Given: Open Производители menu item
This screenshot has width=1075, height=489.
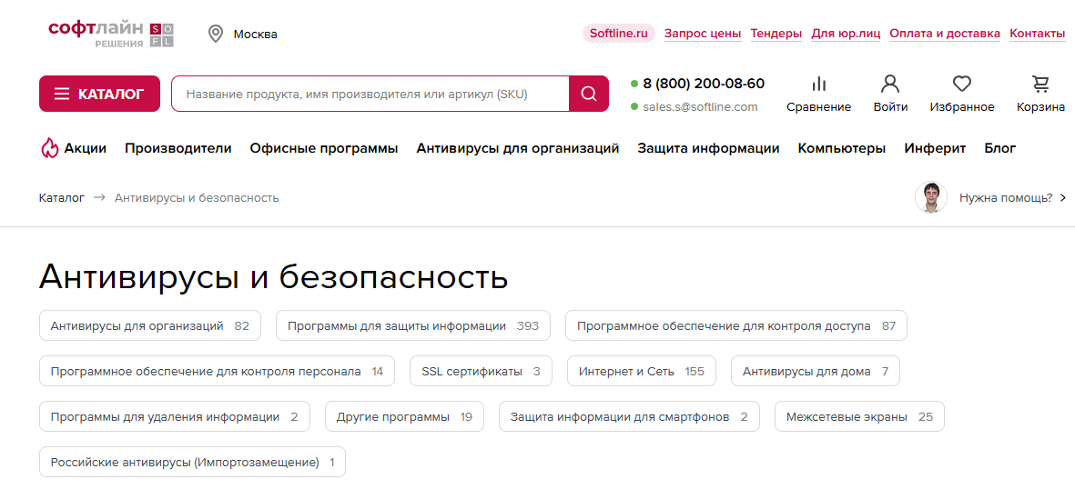Looking at the screenshot, I should click(x=178, y=148).
